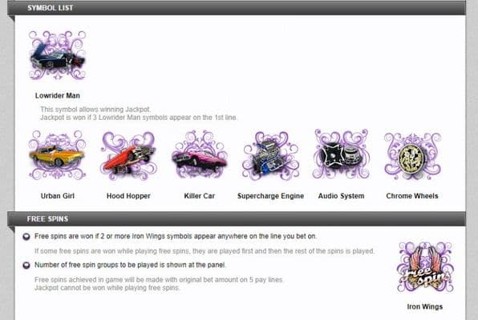Click the Hood Hopper label text
This screenshot has height=320, width=478.
(x=128, y=196)
